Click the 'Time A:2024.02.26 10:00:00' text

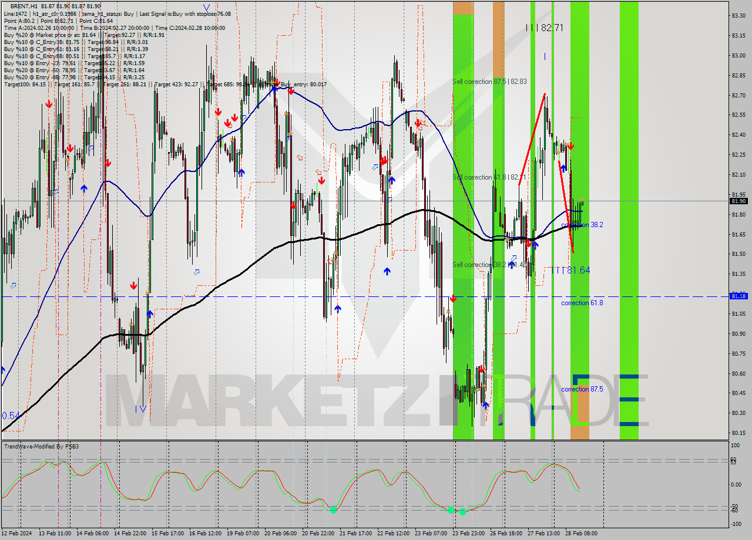coord(39,28)
